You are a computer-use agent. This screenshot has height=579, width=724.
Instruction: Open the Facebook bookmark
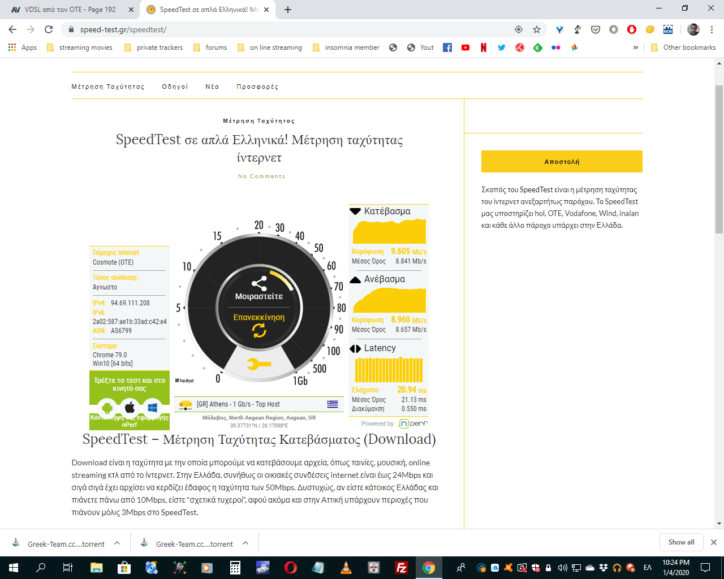[x=447, y=47]
